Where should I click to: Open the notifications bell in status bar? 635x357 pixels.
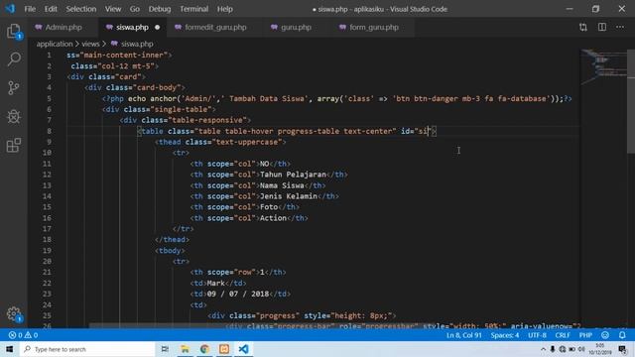(622, 335)
